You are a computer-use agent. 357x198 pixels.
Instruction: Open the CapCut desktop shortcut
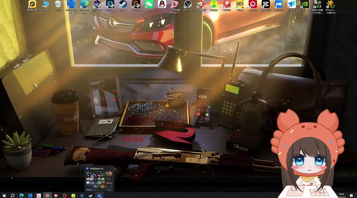[266, 4]
